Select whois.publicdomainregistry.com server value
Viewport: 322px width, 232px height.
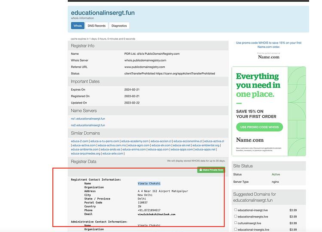point(145,60)
